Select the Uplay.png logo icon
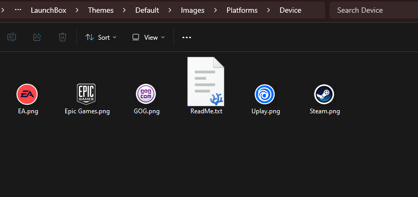Viewport: 418px width, 197px height. click(265, 94)
